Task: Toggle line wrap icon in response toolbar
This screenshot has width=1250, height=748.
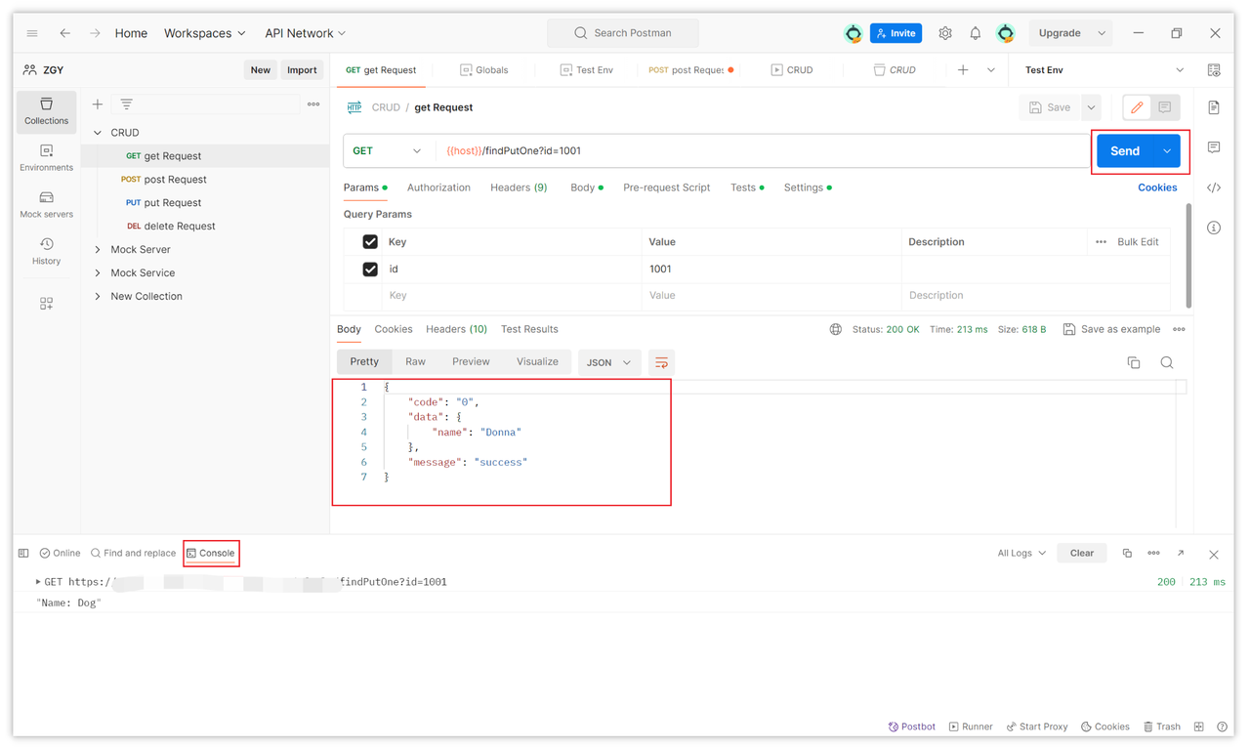Action: (661, 362)
